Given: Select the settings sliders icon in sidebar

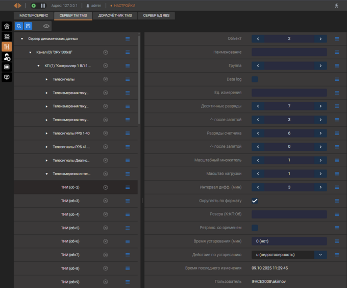Looking at the screenshot, I should (x=7, y=47).
